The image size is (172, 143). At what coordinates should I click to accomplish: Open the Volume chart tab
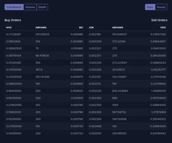(x=30, y=7)
